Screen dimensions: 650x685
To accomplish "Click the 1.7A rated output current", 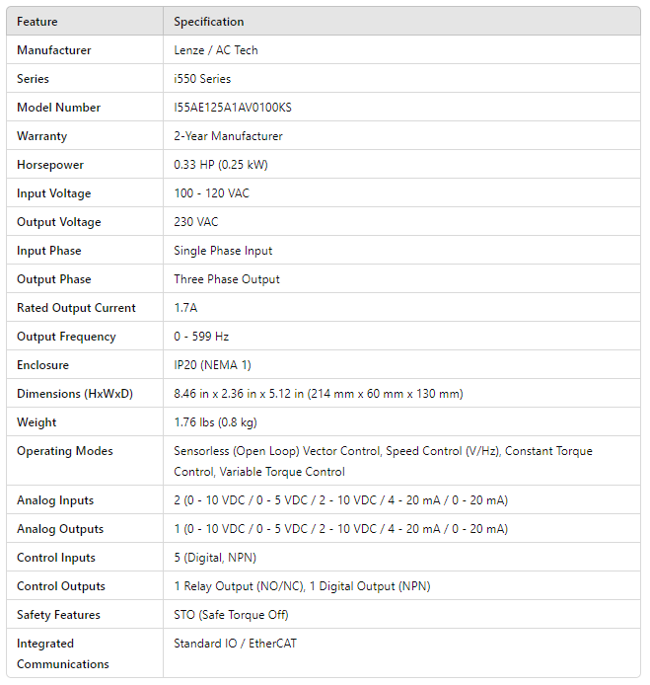I will click(x=185, y=308).
